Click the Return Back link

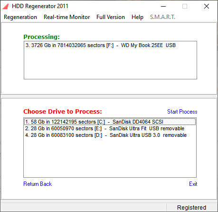(38, 184)
